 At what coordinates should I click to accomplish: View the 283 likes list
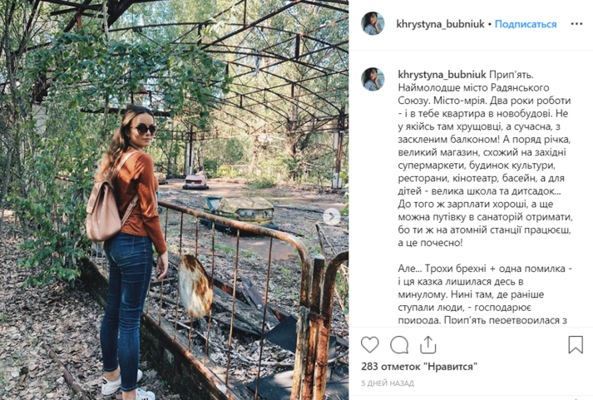[x=419, y=367]
